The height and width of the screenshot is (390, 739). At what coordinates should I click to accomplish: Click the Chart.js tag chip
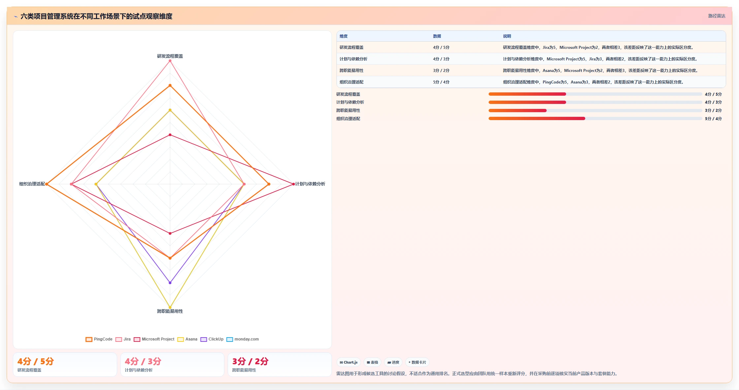coord(349,362)
